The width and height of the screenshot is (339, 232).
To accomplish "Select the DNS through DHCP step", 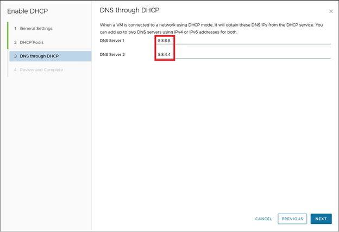I will click(x=39, y=56).
